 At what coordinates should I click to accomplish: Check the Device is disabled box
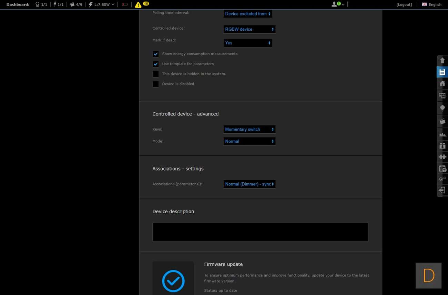tap(156, 84)
